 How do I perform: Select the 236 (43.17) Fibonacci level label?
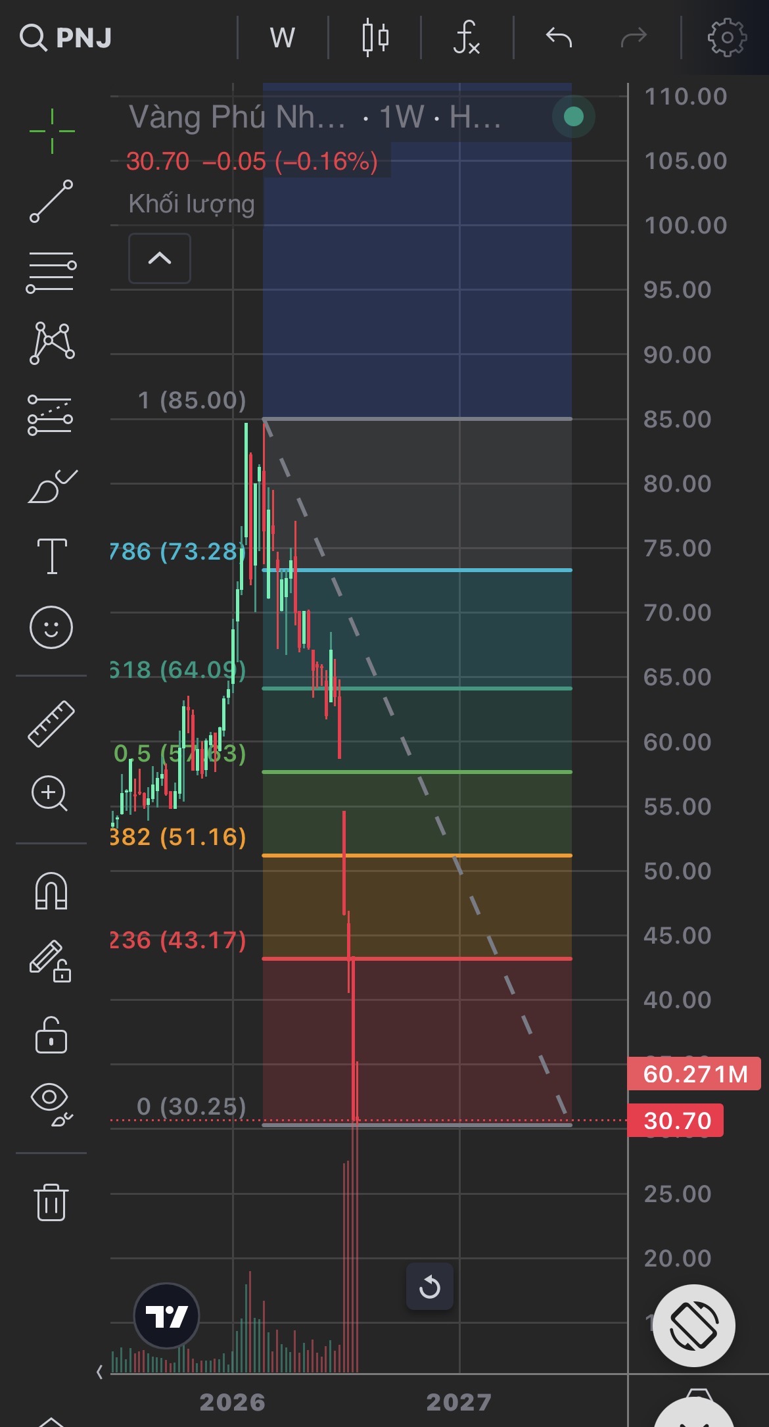click(x=177, y=940)
